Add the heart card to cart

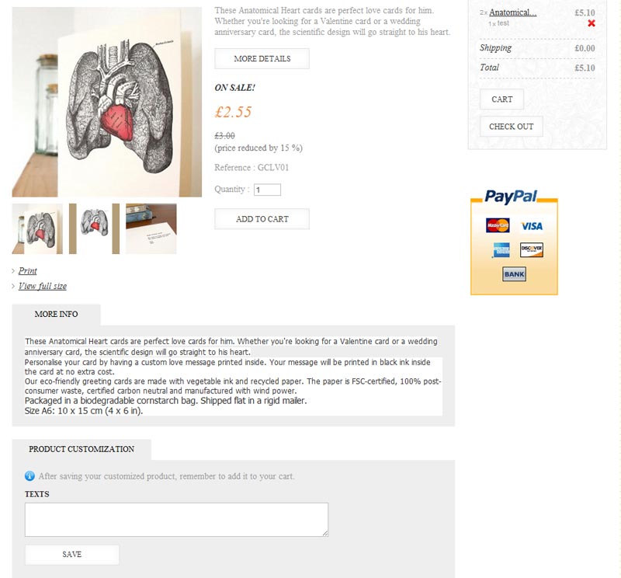click(x=262, y=219)
